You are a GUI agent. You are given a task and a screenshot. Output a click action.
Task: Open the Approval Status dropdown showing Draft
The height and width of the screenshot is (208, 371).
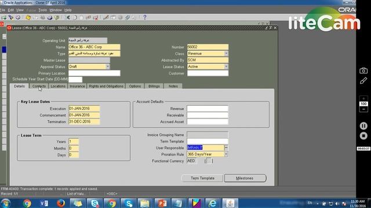point(107,67)
